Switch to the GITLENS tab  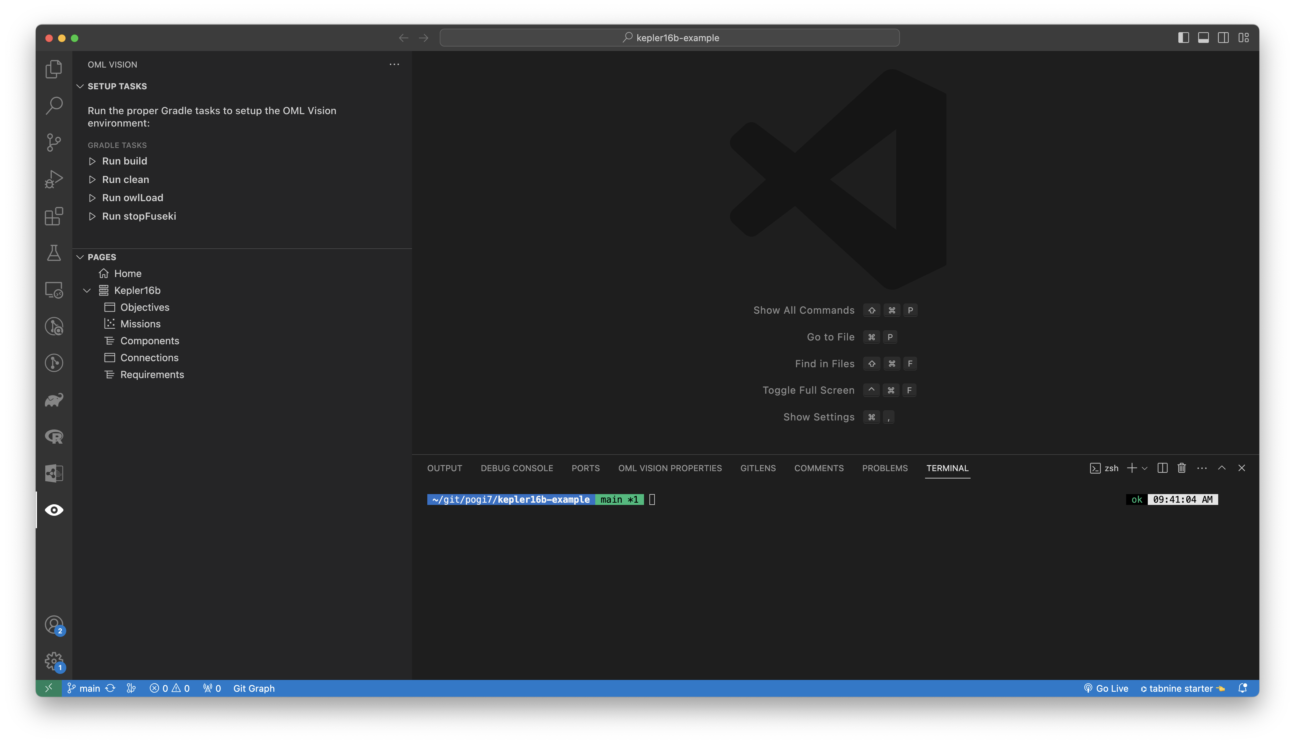[x=758, y=468]
